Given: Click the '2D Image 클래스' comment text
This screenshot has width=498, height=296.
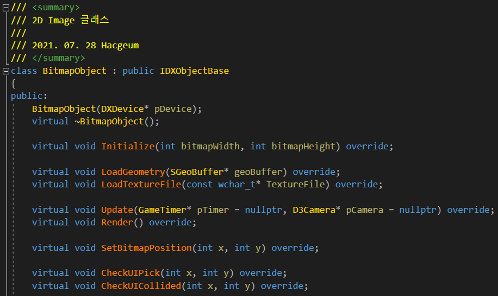Looking at the screenshot, I should 71,20.
